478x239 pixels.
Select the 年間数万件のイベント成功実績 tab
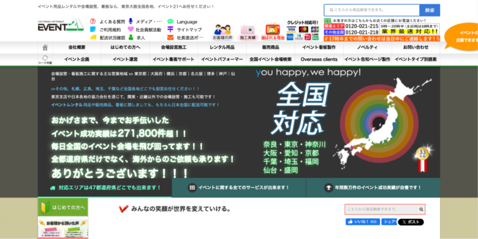(373, 188)
